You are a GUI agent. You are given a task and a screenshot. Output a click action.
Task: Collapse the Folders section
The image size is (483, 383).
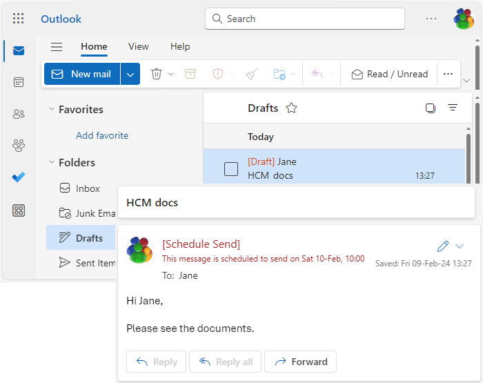tap(52, 162)
